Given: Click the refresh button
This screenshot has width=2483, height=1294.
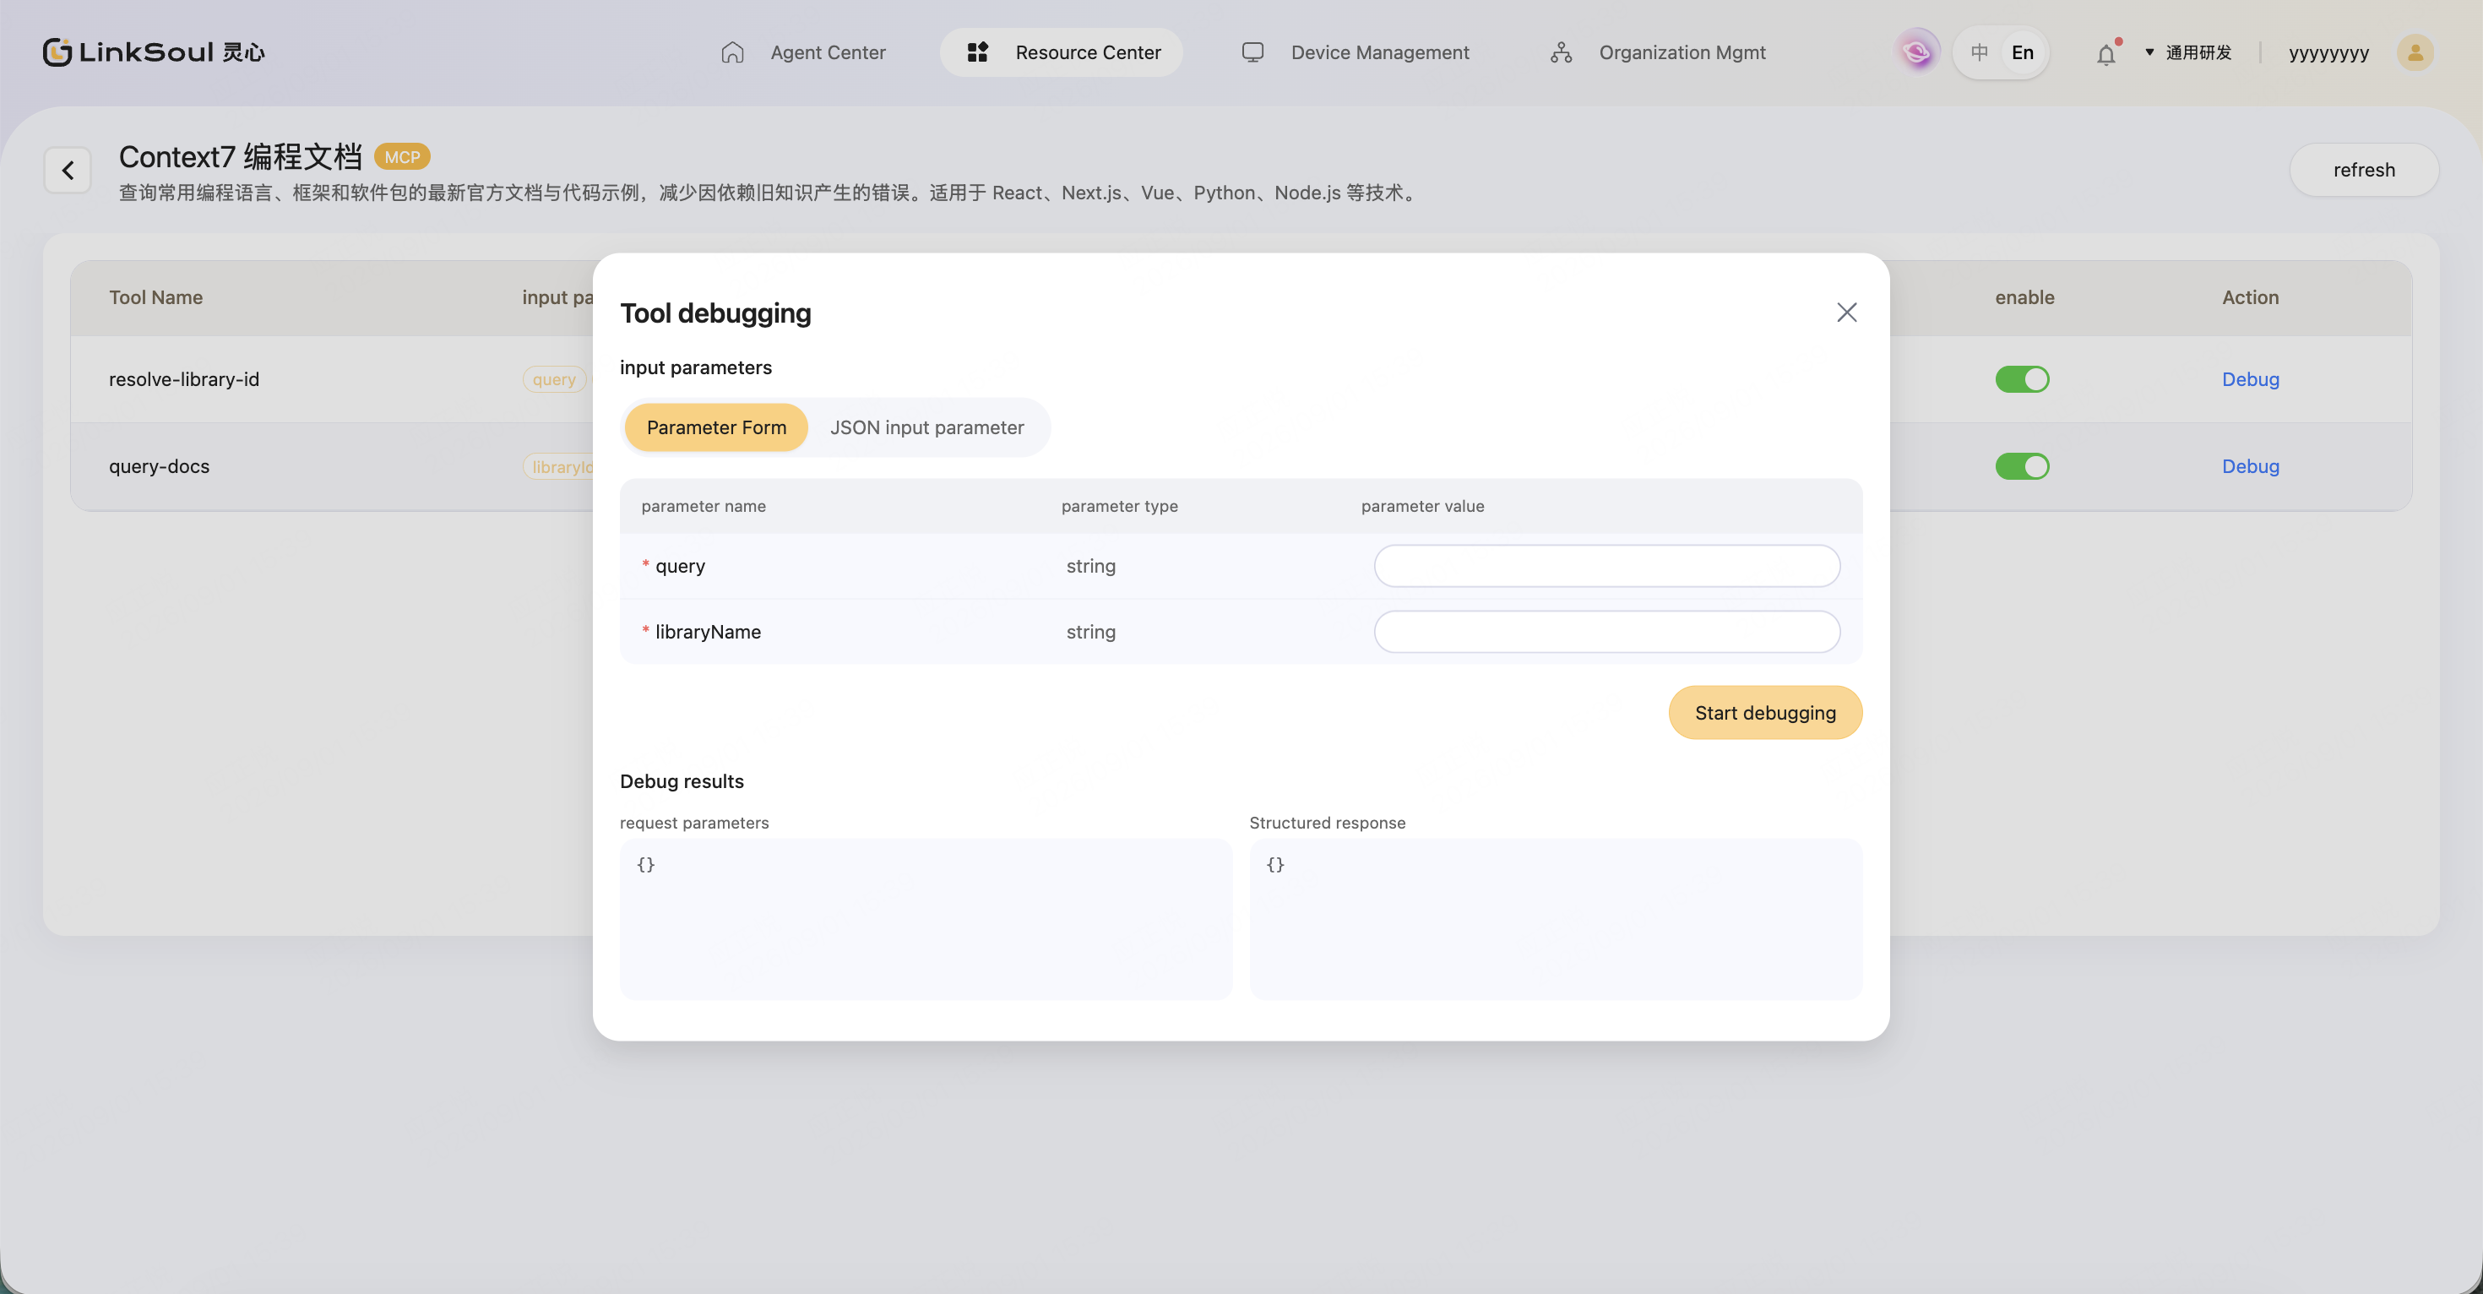Looking at the screenshot, I should coord(2363,170).
